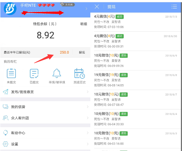Tap 处理时间: 06-09 09:26 line
This screenshot has width=182, height=151.
click(x=109, y=66)
